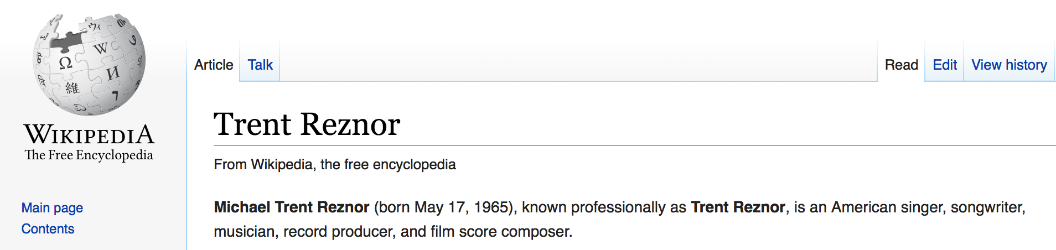Screen dimensions: 1056x250
Task: Click the Wikipedia puzzle globe logo
Action: click(x=89, y=65)
